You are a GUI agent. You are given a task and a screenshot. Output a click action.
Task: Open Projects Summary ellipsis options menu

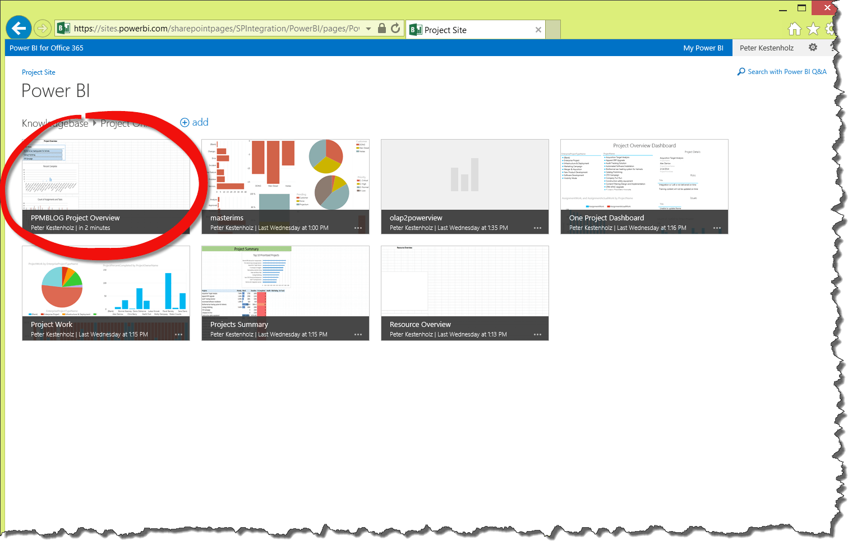coord(358,335)
